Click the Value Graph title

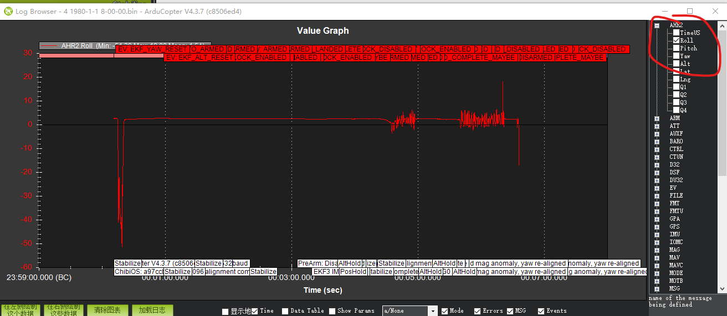[323, 30]
